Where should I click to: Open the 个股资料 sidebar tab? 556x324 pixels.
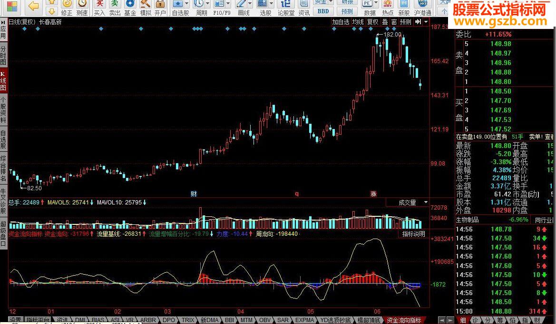point(3,110)
